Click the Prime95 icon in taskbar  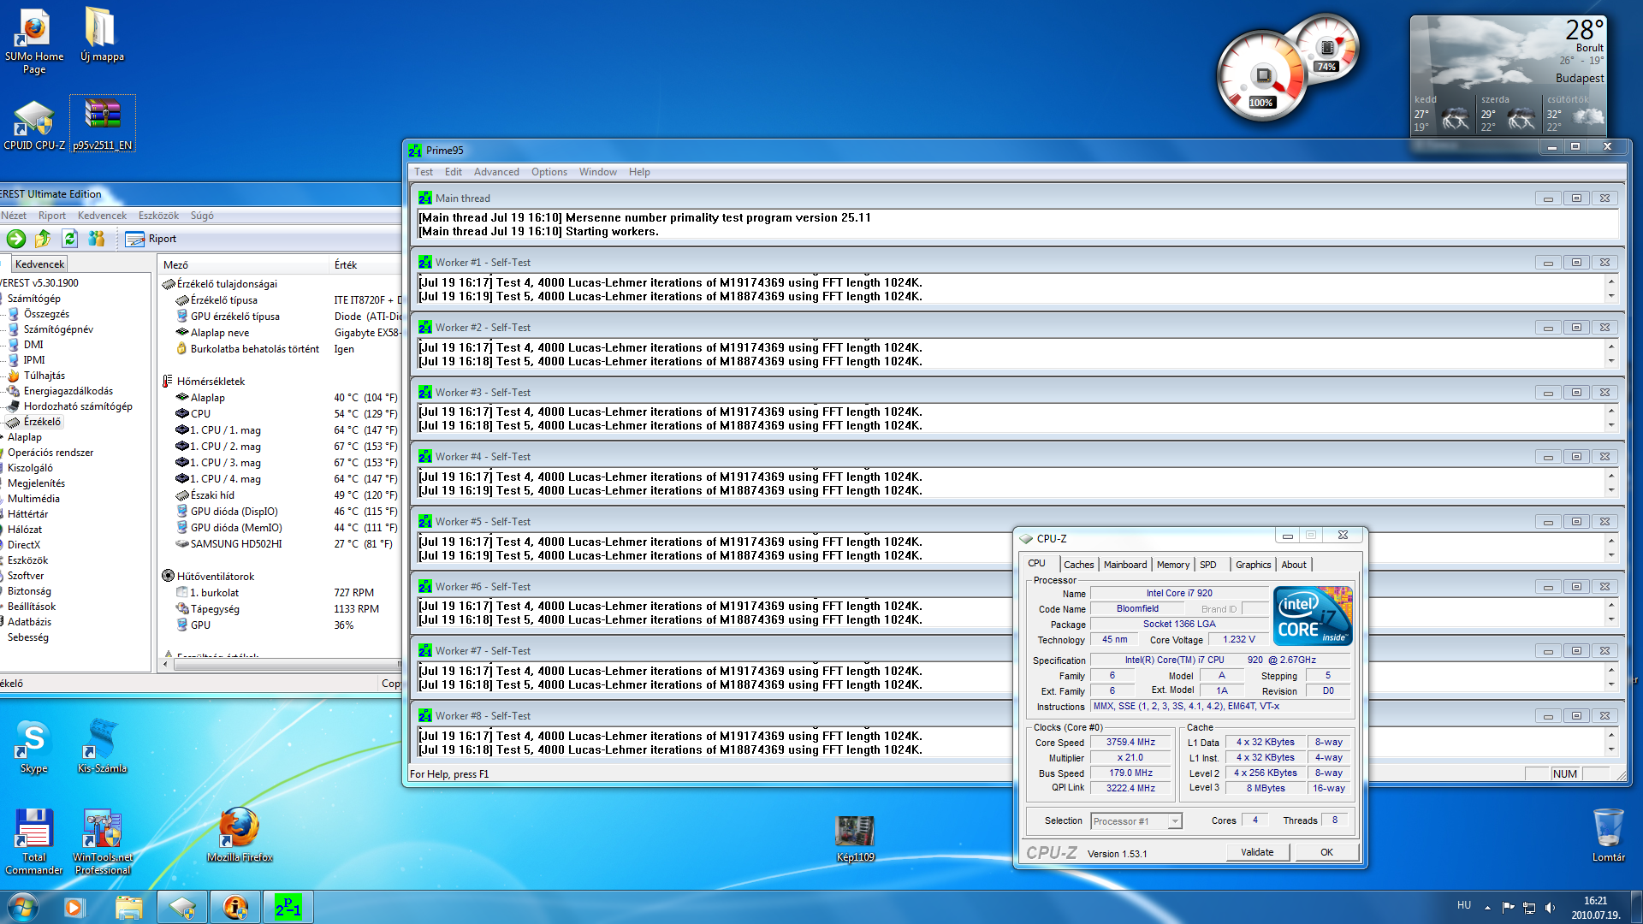click(x=288, y=907)
